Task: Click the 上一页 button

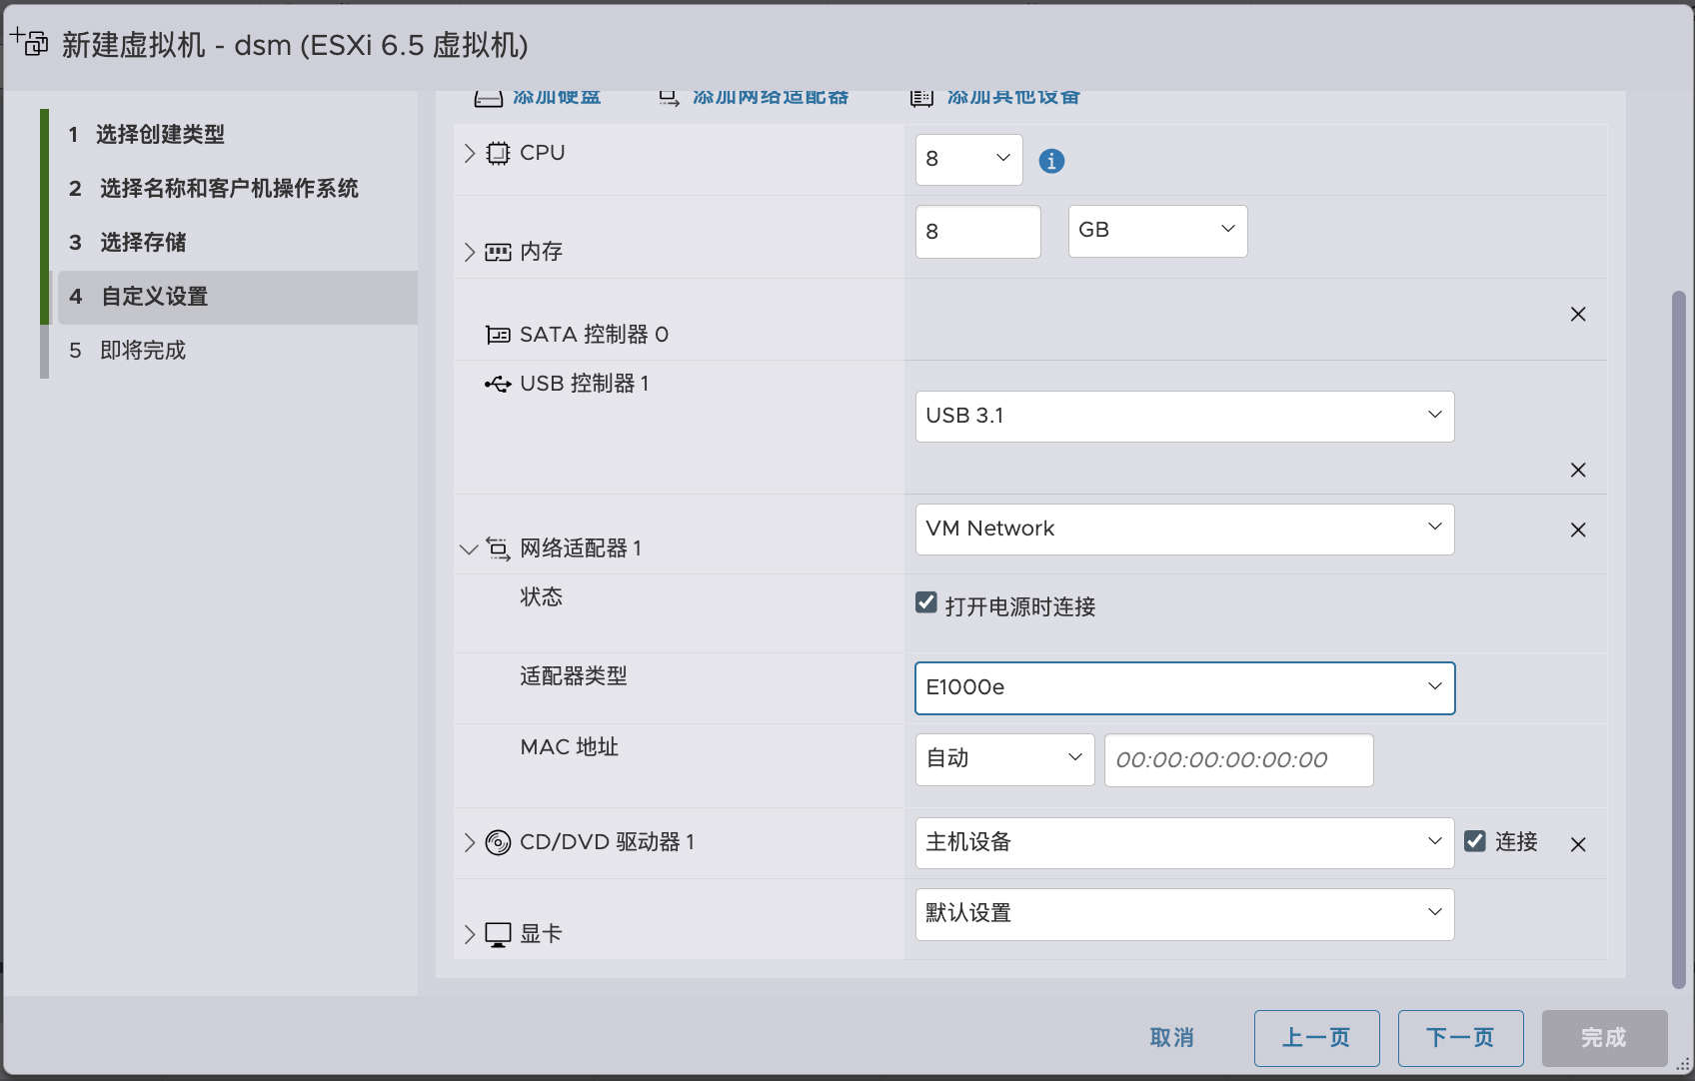Action: [1316, 1038]
